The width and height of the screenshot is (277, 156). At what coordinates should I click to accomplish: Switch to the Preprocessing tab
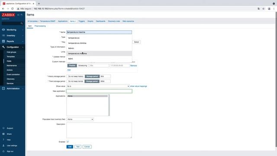[40, 26]
